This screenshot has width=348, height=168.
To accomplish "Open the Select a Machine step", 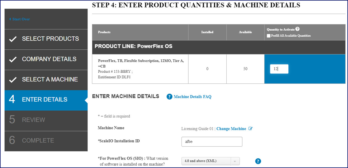I will [50, 79].
